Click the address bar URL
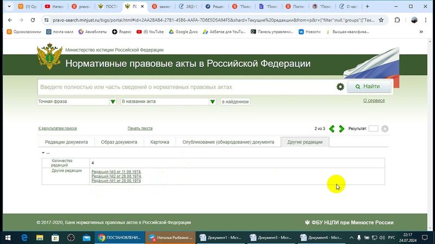 (214, 20)
